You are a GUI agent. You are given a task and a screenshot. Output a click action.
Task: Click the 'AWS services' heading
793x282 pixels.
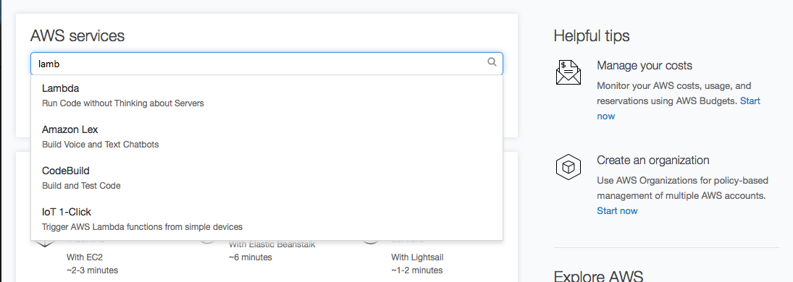(x=77, y=36)
